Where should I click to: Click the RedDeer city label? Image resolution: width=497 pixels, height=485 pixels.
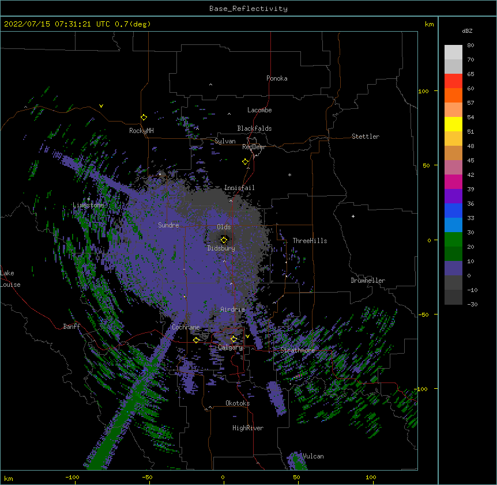tap(254, 147)
